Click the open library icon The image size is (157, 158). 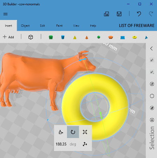[x=106, y=14]
